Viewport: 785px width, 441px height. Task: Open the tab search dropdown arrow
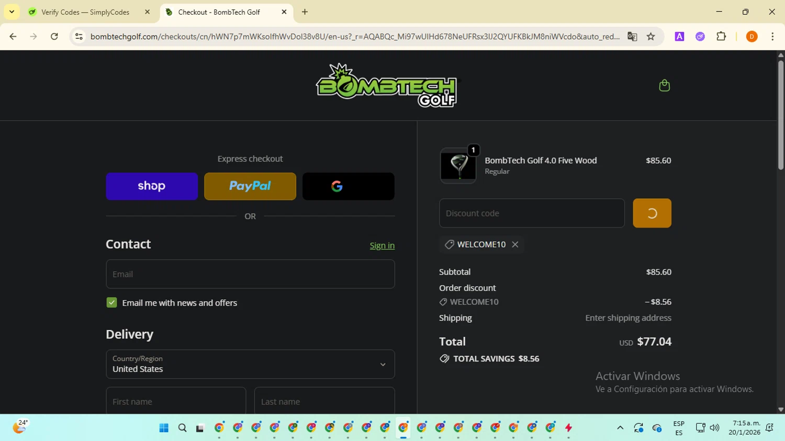12,12
